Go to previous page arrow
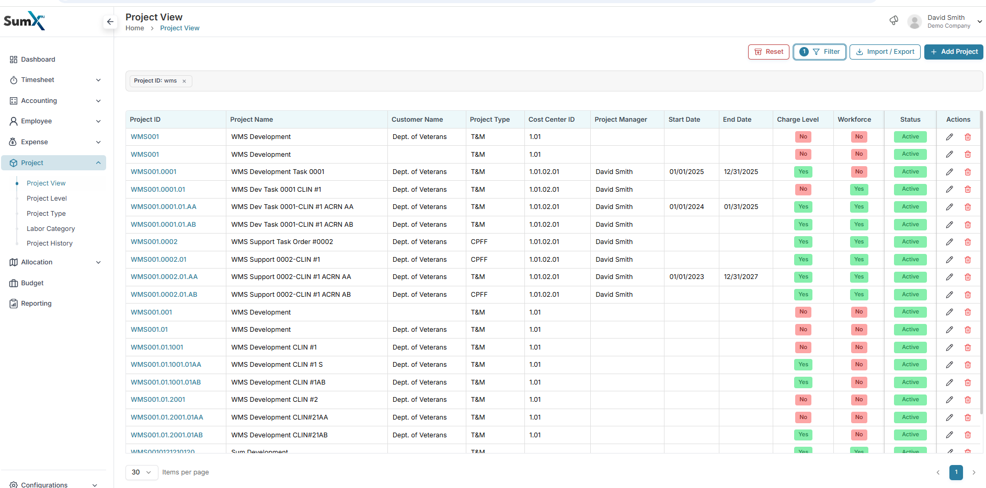The height and width of the screenshot is (488, 986). (x=938, y=472)
